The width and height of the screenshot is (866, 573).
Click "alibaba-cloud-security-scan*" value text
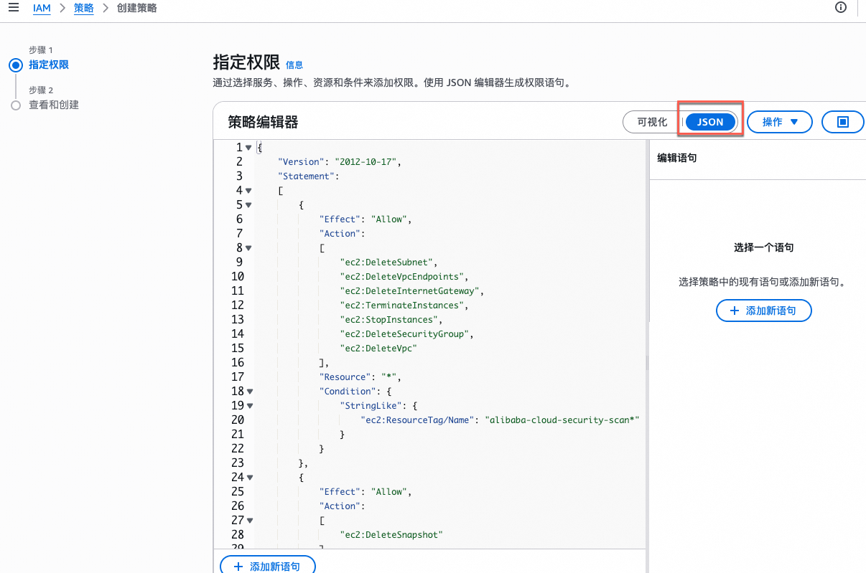tap(562, 420)
